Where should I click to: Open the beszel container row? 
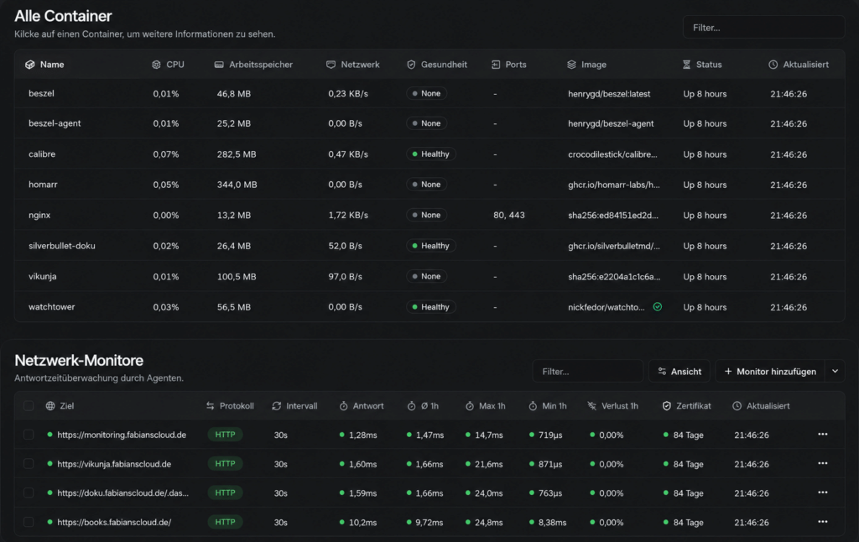pyautogui.click(x=429, y=94)
